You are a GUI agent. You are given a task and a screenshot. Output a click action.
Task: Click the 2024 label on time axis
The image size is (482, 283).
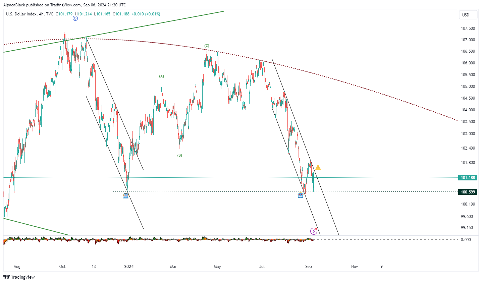point(129,267)
